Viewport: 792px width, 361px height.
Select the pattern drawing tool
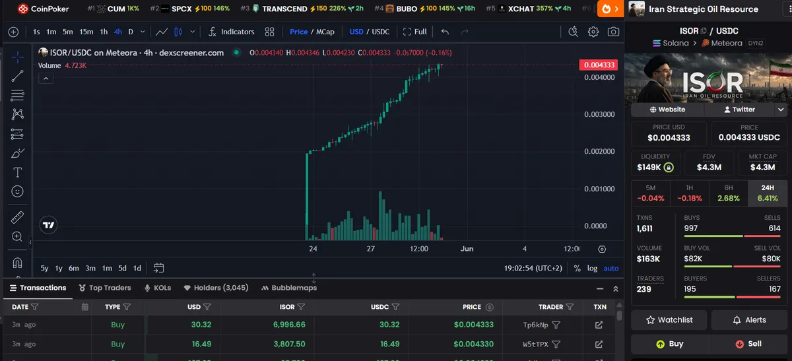18,114
